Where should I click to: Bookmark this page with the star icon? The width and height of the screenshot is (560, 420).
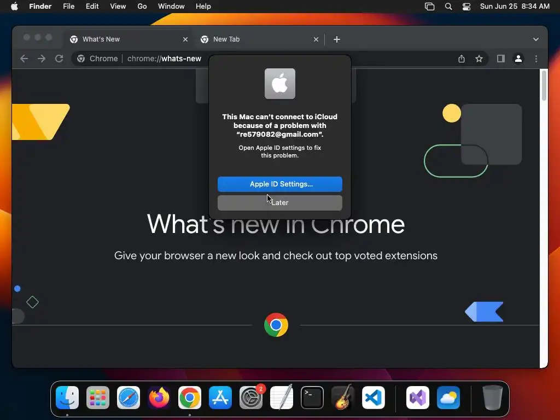(479, 59)
